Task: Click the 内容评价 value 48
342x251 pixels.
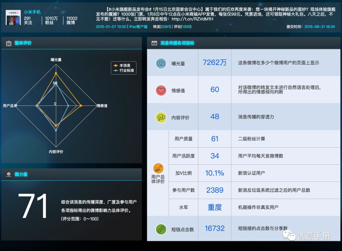Action: point(215,117)
